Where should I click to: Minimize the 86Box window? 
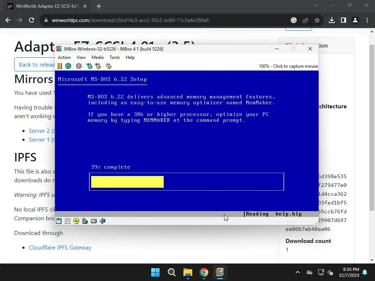277,49
